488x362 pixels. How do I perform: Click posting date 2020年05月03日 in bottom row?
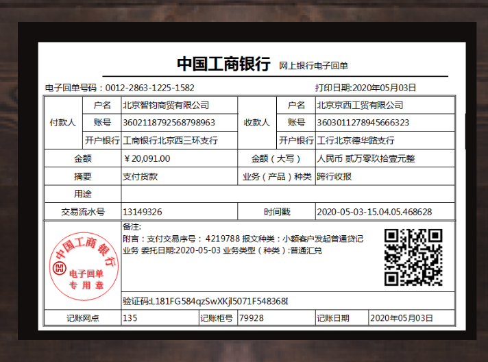[x=402, y=318]
